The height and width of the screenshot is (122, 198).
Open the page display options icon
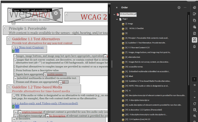[x=195, y=110]
